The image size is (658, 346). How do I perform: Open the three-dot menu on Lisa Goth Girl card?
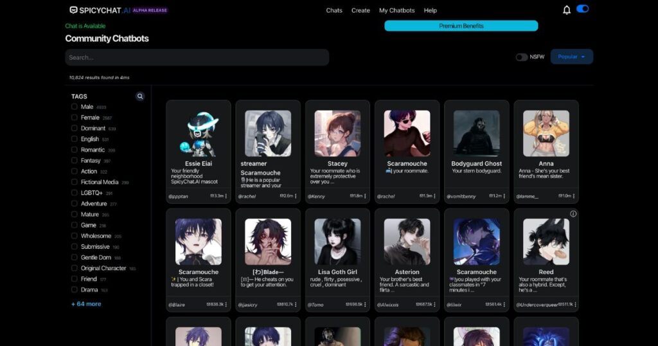click(365, 304)
